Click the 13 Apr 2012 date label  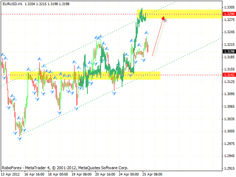coord(11,174)
